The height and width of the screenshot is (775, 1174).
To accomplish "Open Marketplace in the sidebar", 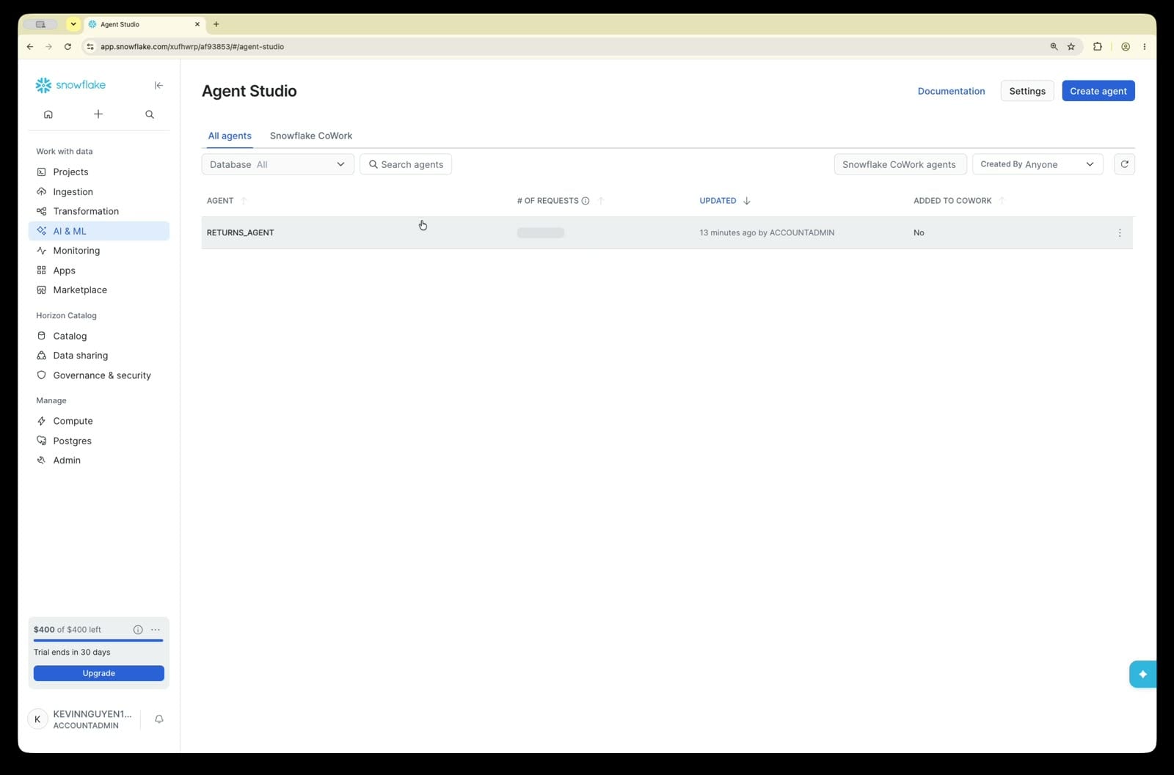I will tap(99, 290).
